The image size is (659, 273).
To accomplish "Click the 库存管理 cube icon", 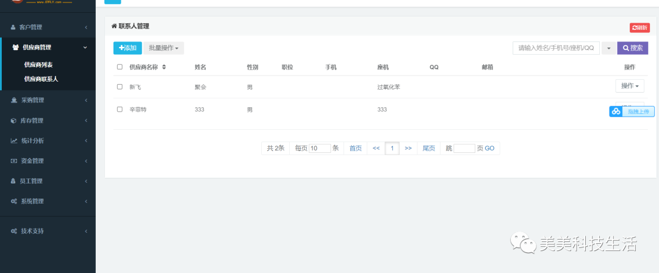I will click(13, 121).
